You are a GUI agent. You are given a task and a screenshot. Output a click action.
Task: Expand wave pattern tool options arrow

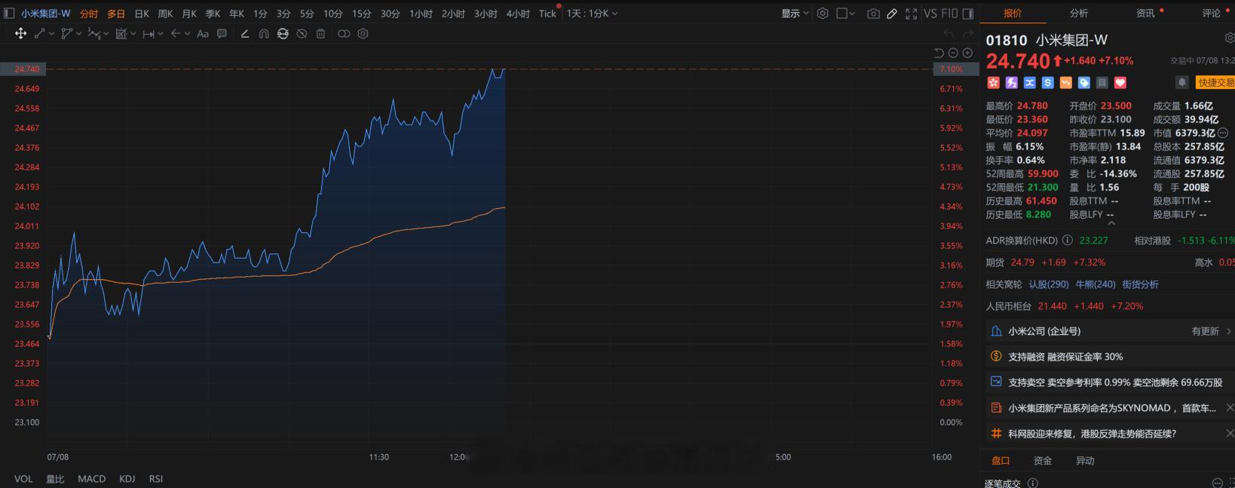click(106, 34)
